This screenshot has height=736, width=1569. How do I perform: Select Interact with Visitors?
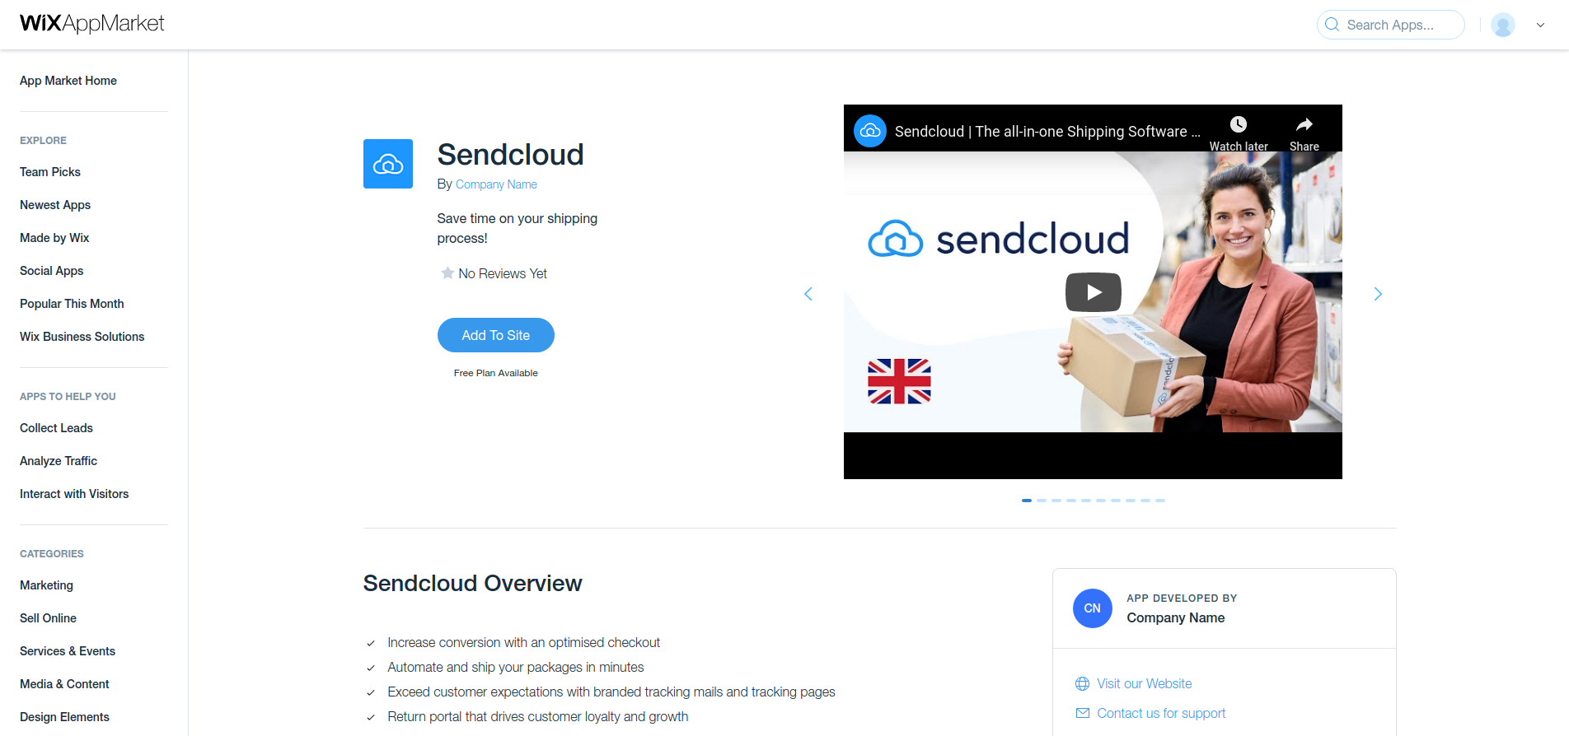(x=74, y=494)
